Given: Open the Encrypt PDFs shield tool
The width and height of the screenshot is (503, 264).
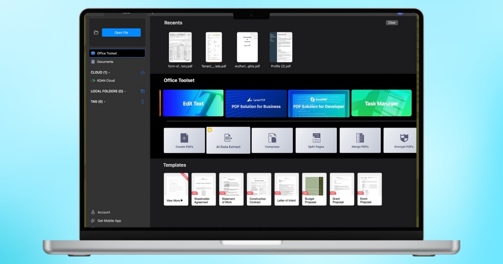Looking at the screenshot, I should (x=403, y=140).
